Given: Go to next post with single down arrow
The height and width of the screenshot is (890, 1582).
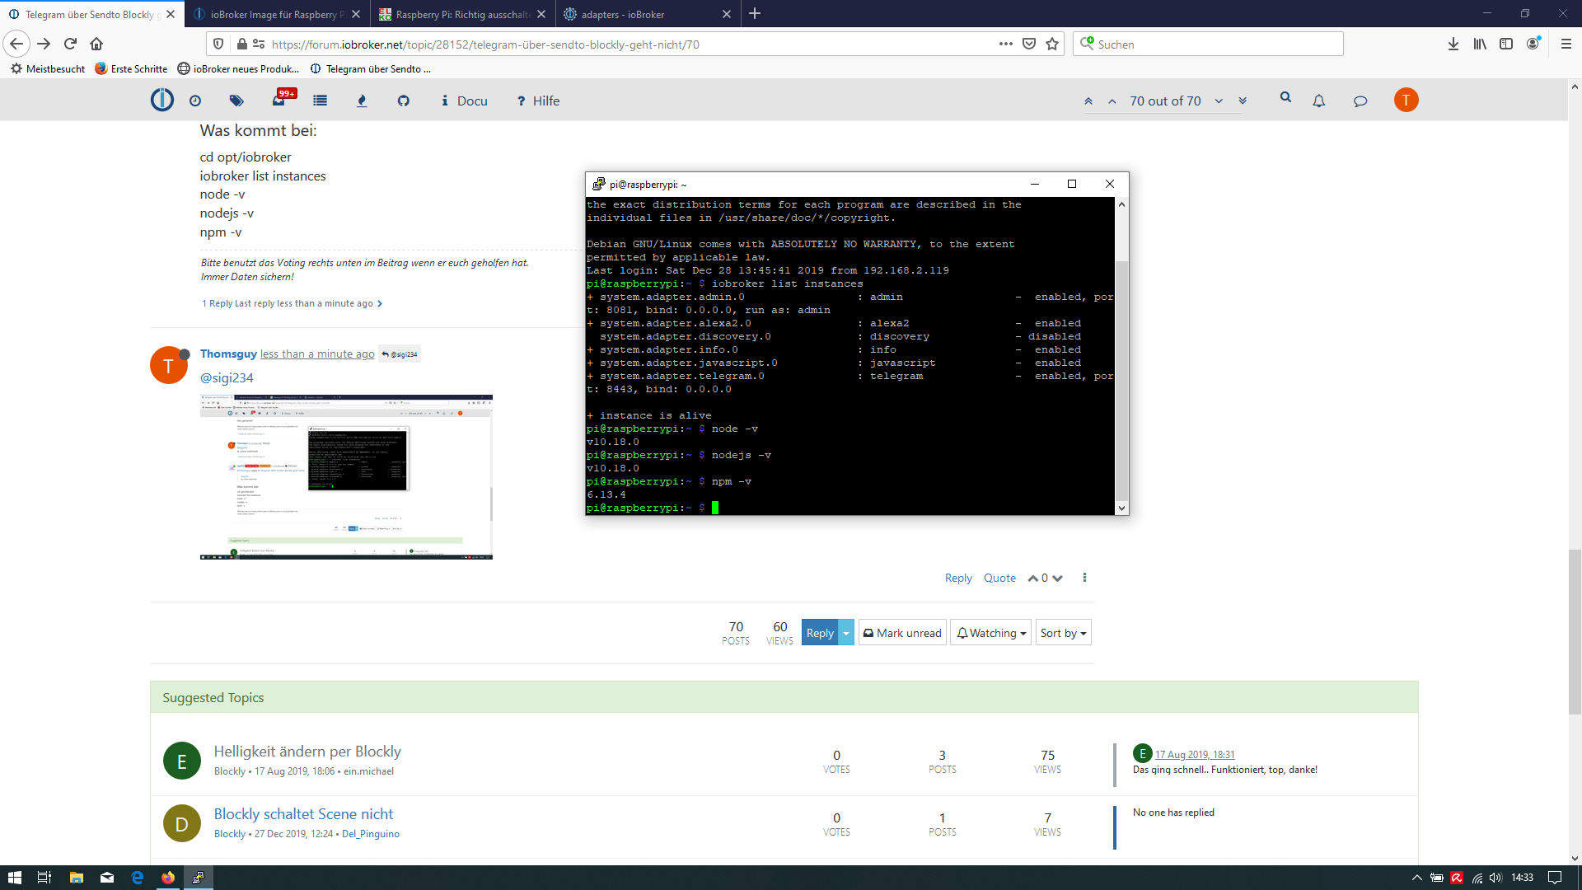Looking at the screenshot, I should pos(1219,101).
